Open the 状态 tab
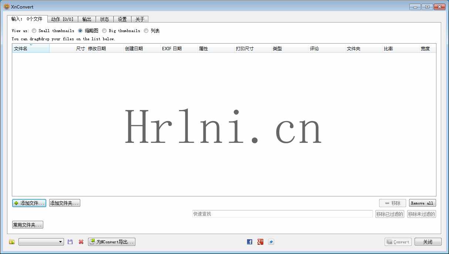Screen dimensions: 449x254 click(x=105, y=19)
